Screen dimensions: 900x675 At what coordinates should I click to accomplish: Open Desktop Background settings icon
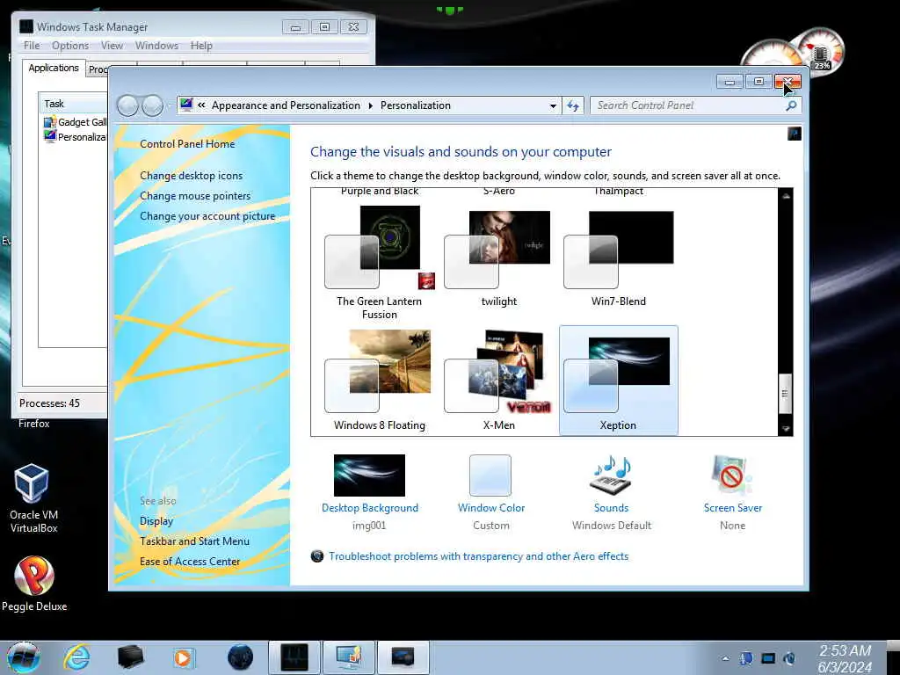tap(370, 475)
